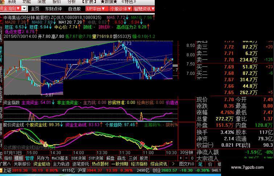Viewport: 274px width, 176px height.
Task: Collapse the 扩展∧ panel toggle
Action: click(6, 164)
